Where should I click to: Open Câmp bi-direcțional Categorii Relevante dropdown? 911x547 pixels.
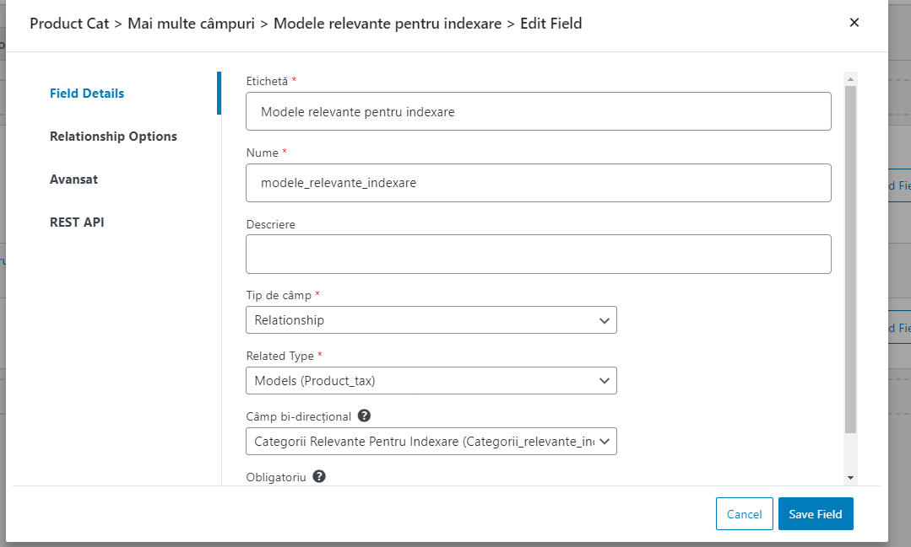(431, 442)
